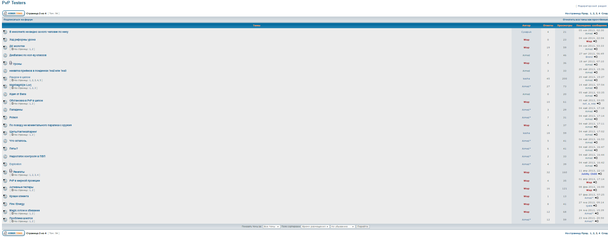Image resolution: width=608 pixels, height=237 pixels.
Task: Go to page 4 in top pagination
Action: pos(599,14)
